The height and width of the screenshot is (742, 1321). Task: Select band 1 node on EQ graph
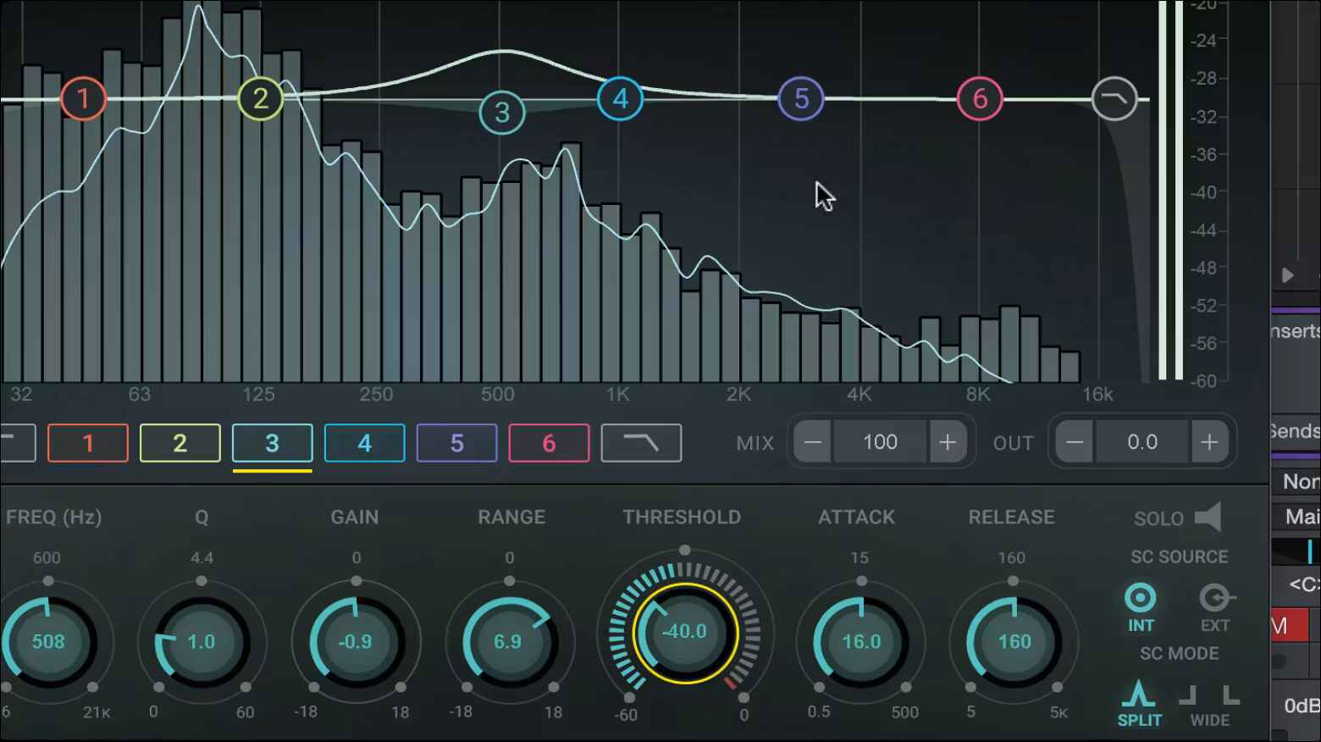tap(83, 99)
